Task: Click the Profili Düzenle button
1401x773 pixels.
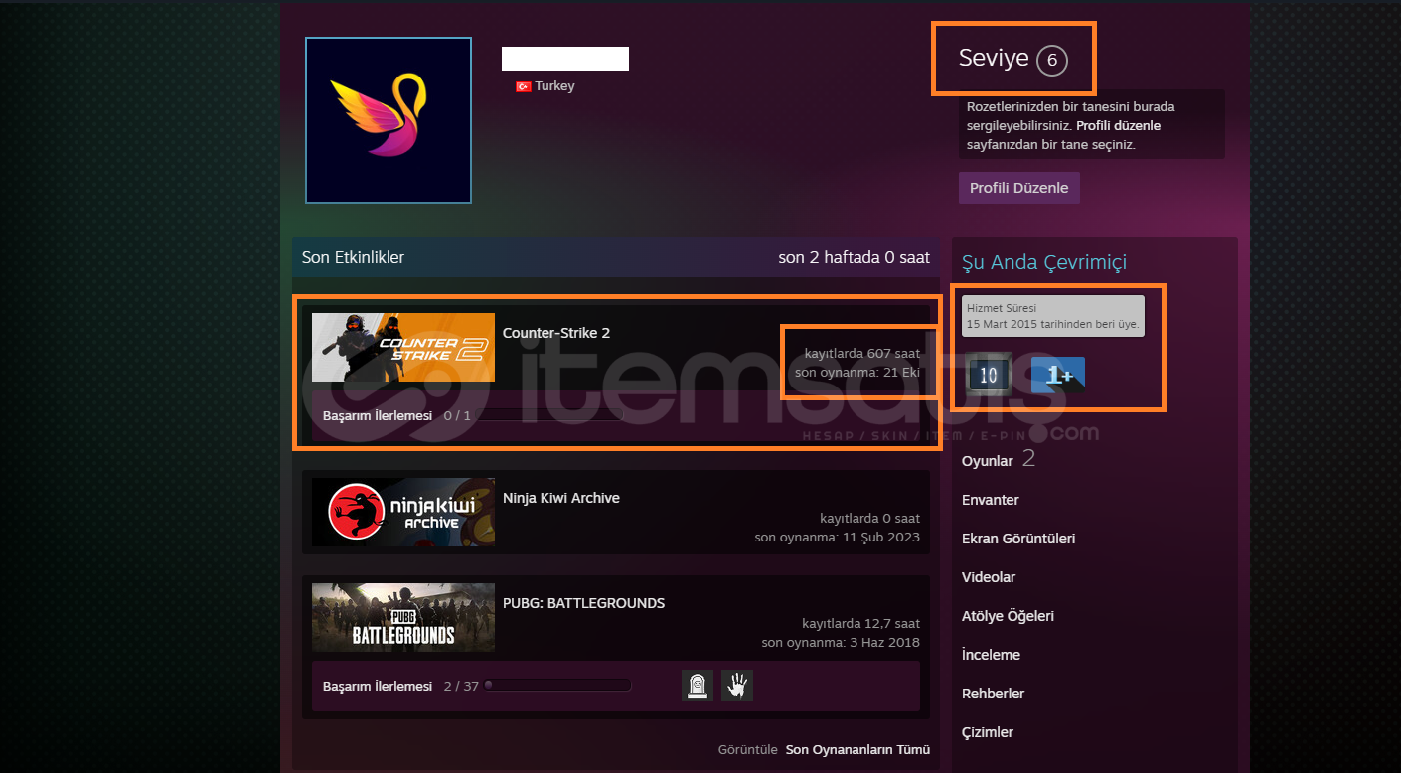Action: click(1018, 188)
